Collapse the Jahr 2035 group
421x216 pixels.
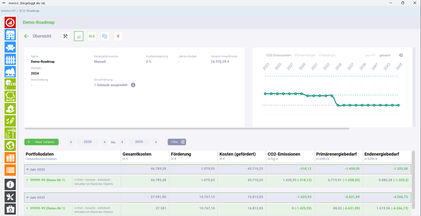(27, 197)
